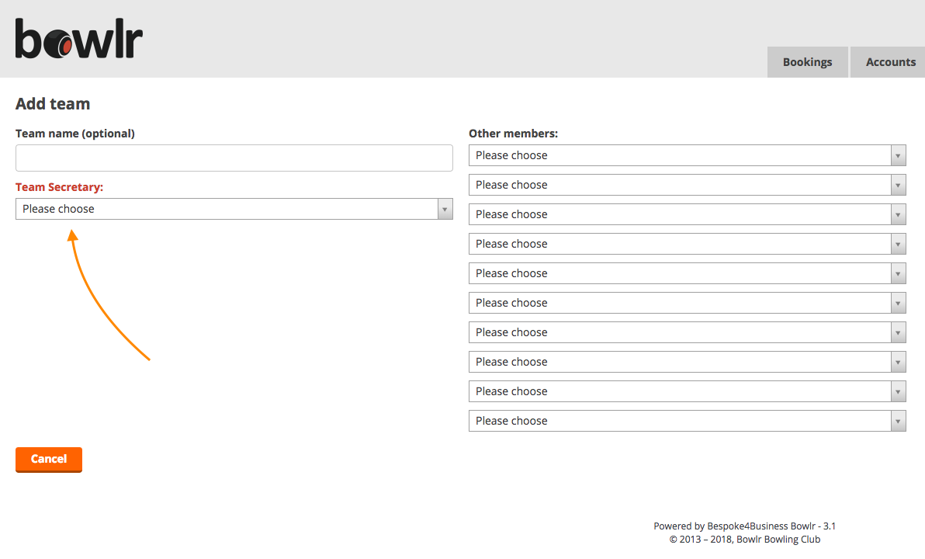Click the orange Cancel button
Screen dimensions: 925x559
[49, 460]
